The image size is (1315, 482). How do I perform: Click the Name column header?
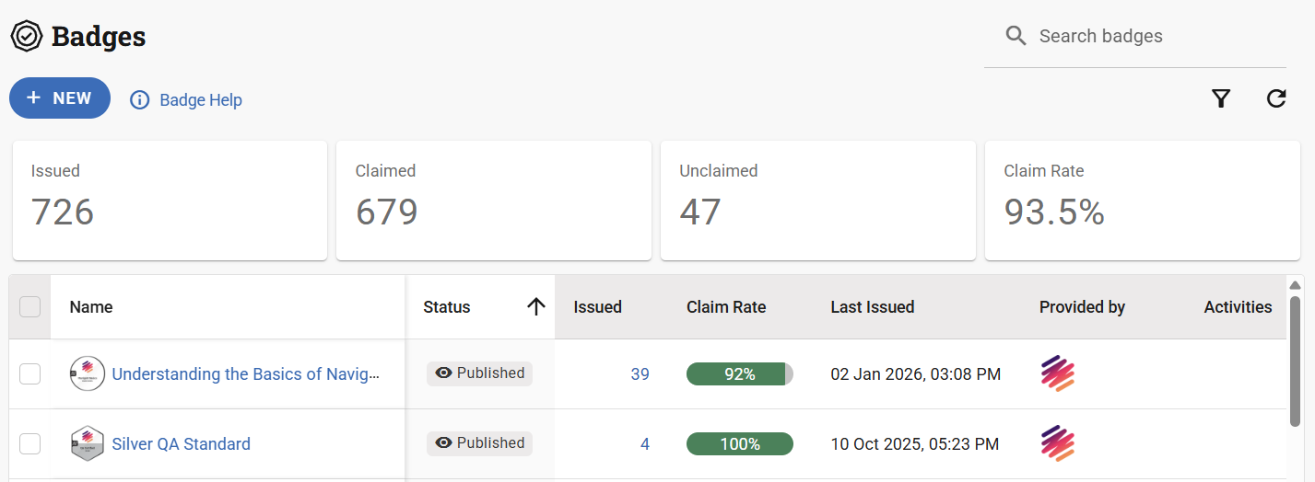coord(91,307)
